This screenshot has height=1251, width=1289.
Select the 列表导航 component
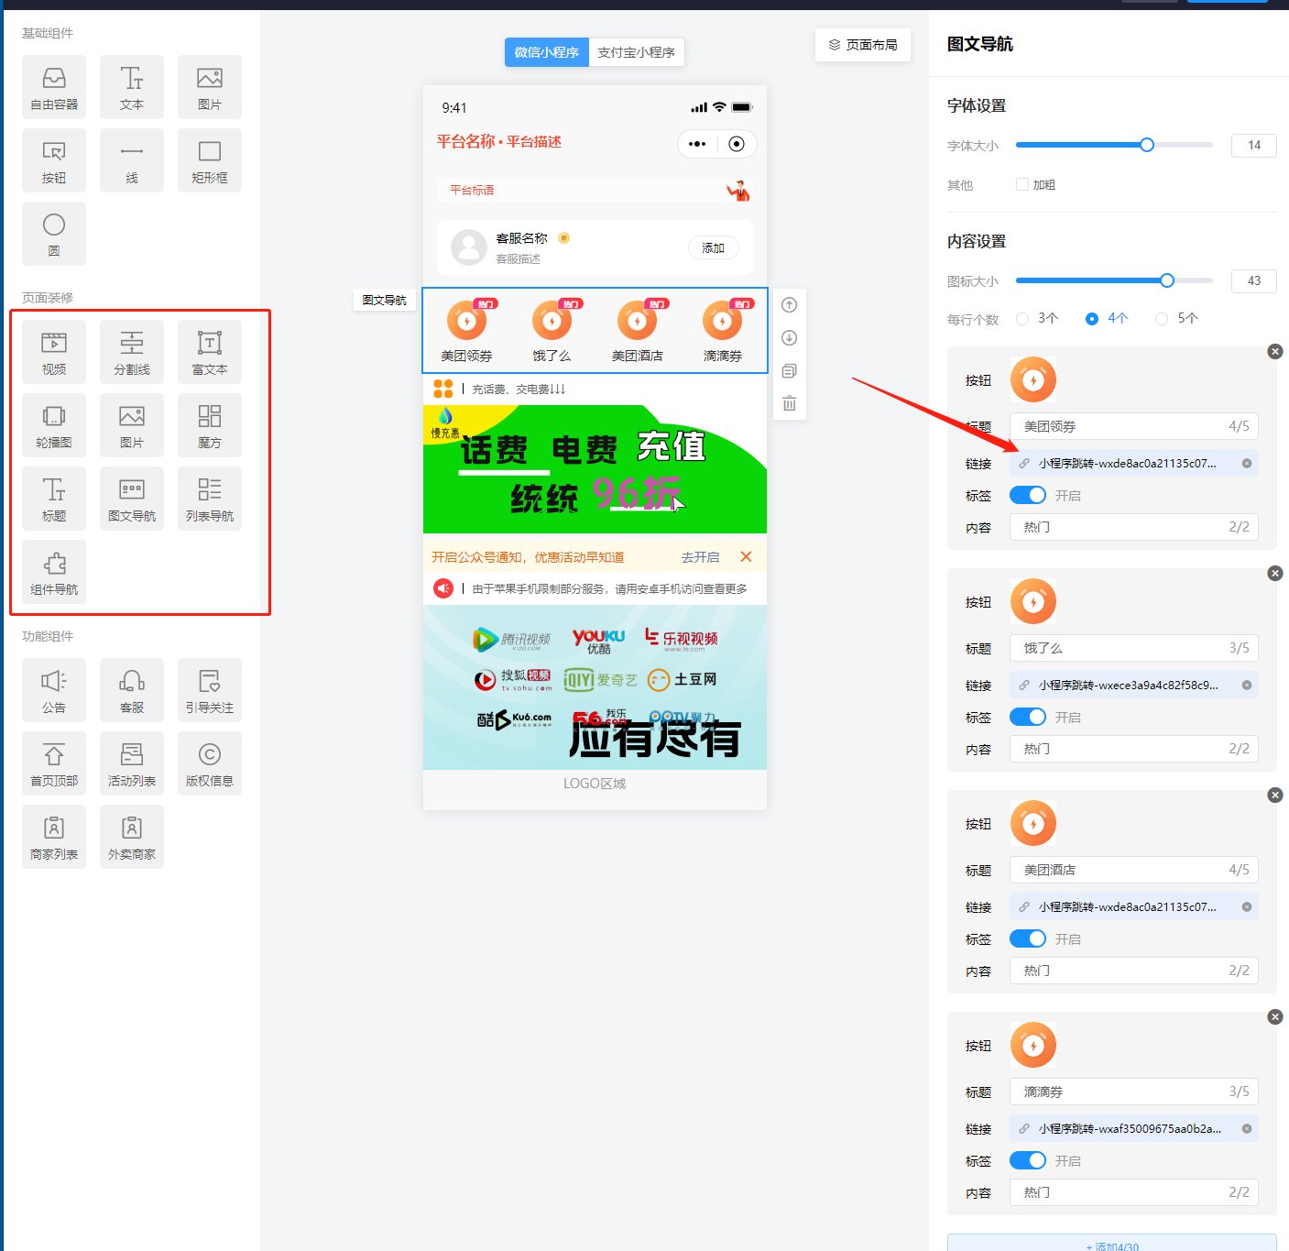click(x=210, y=499)
